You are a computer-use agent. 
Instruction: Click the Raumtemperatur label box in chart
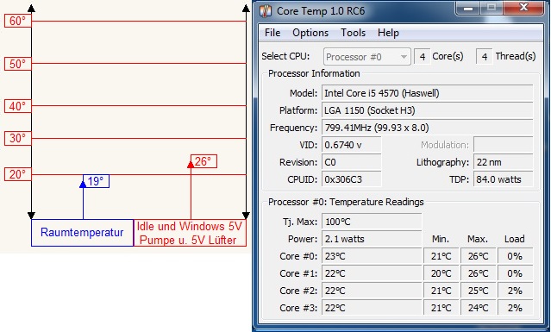pyautogui.click(x=82, y=233)
